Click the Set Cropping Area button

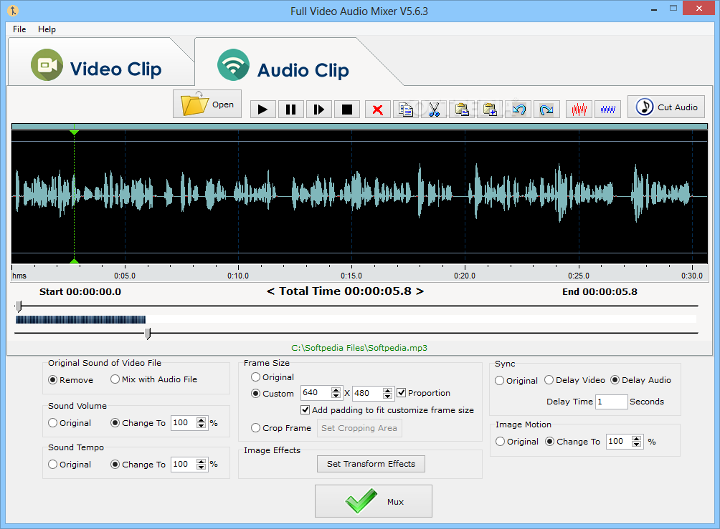359,428
